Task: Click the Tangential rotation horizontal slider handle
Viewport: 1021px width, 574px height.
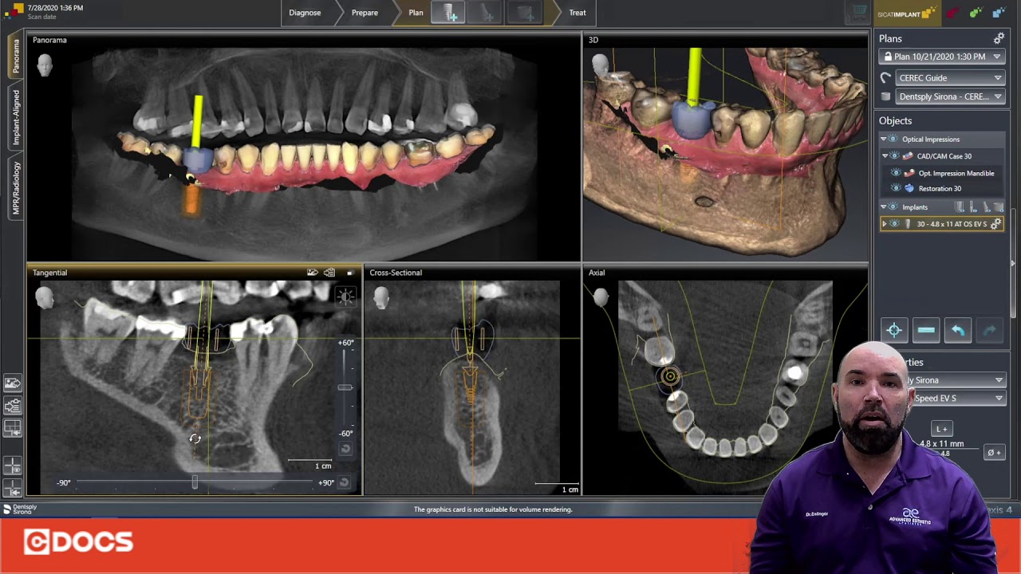Action: [x=195, y=482]
